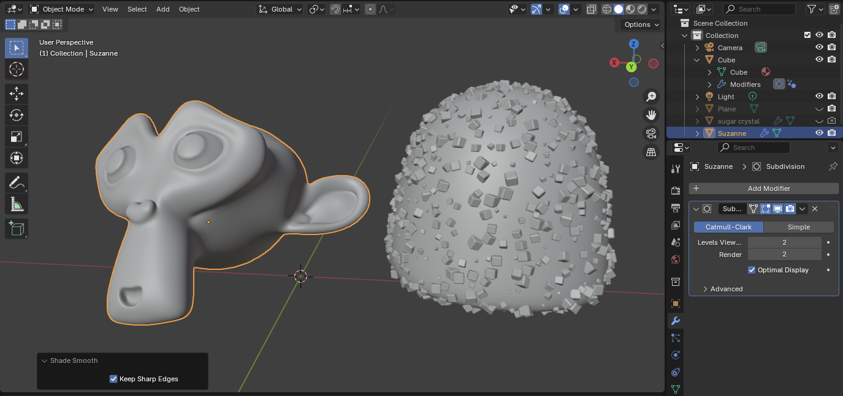Toggle camera view in viewport
The height and width of the screenshot is (396, 843).
pos(650,133)
